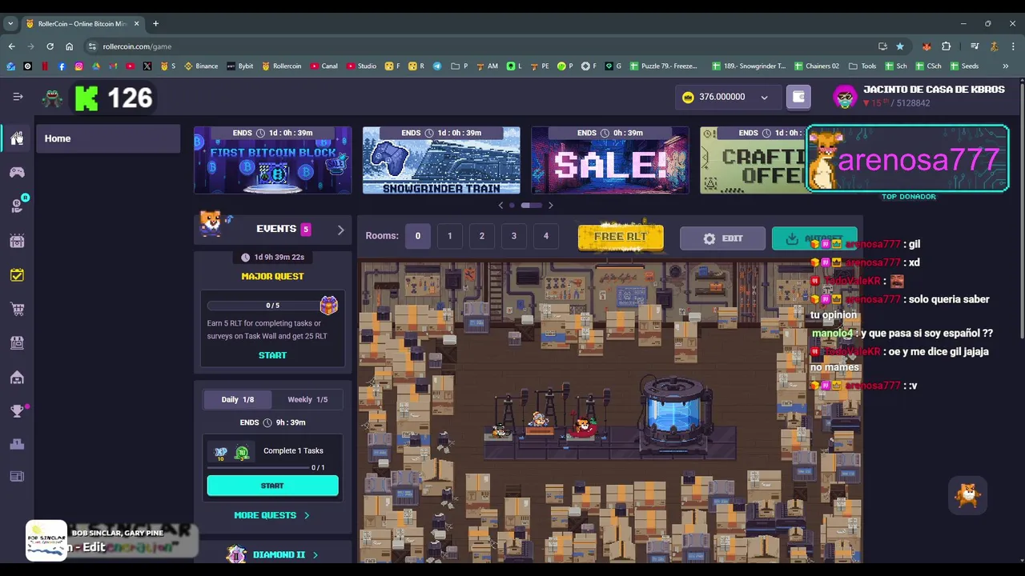Screen dimensions: 1025x576
Task: Open the trophy leaderboard sidebar icon
Action: 17,410
